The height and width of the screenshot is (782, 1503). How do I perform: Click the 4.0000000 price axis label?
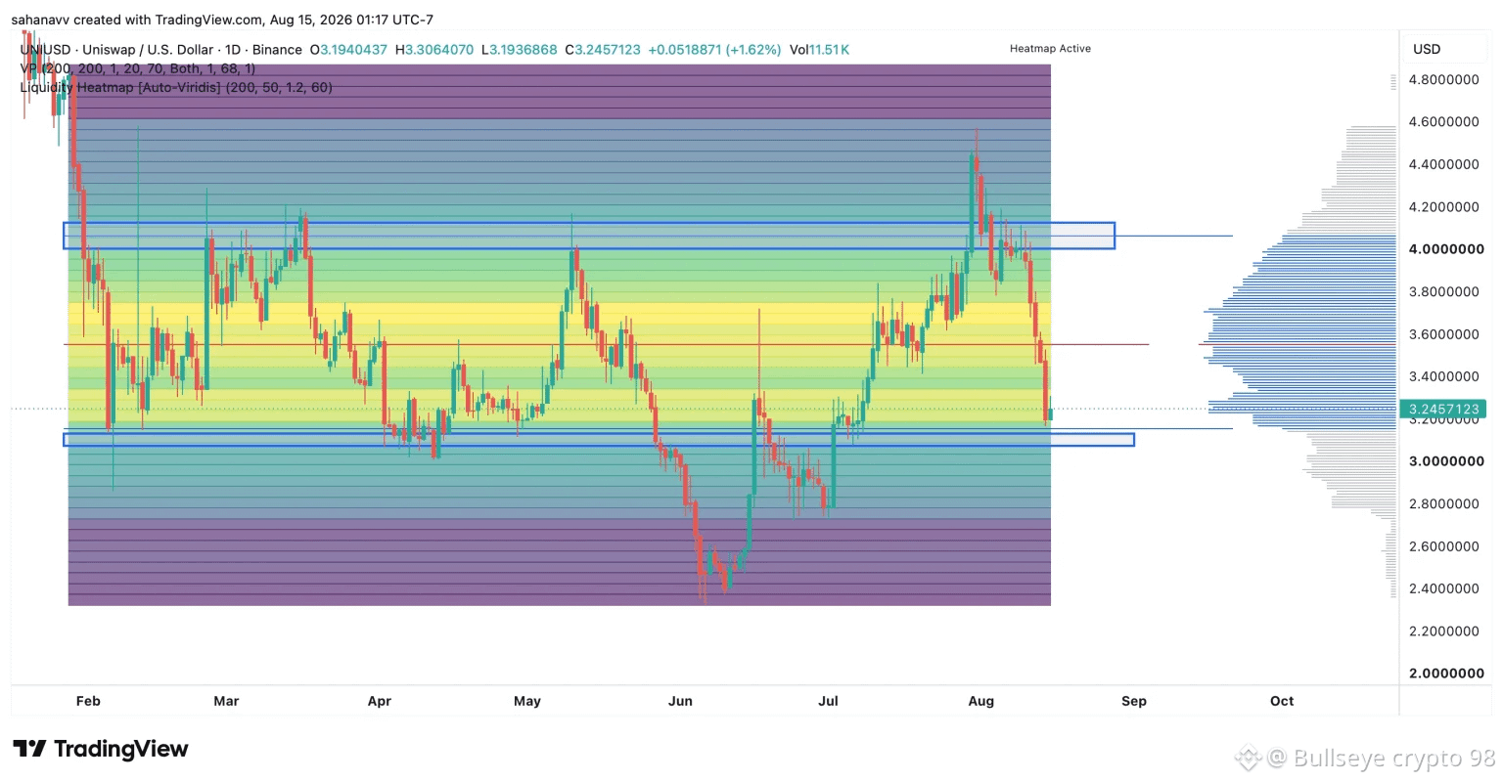[x=1446, y=249]
